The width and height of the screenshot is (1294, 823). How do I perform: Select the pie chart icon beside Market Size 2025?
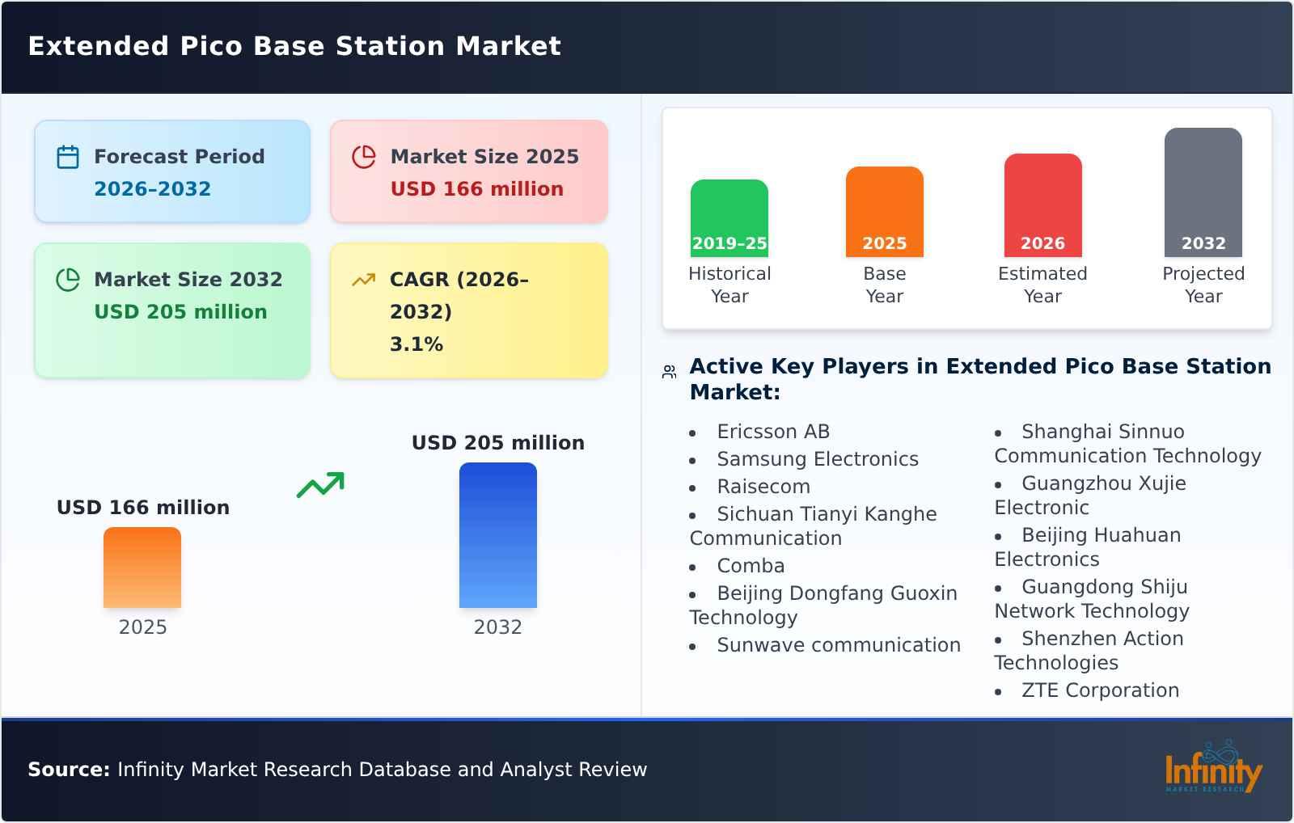pyautogui.click(x=364, y=156)
